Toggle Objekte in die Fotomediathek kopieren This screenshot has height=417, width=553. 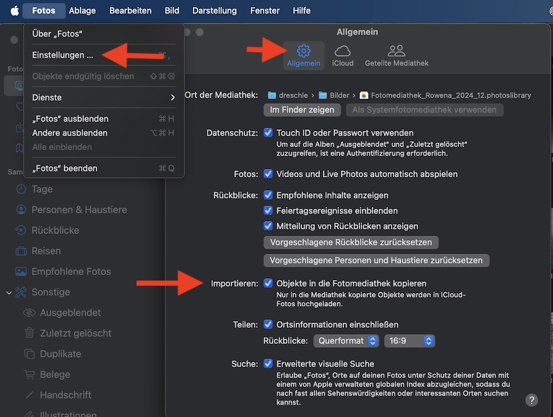tap(269, 283)
